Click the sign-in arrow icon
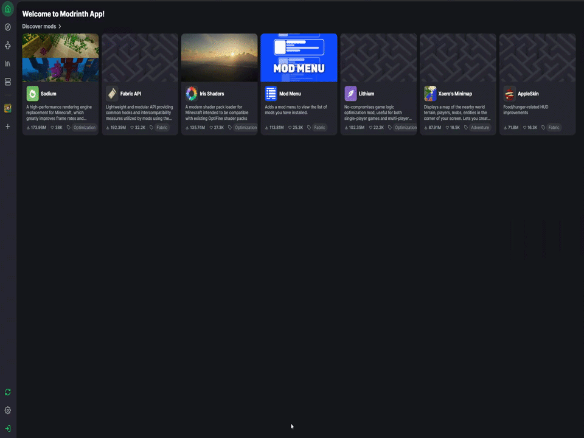Screen dimensions: 584x438 pyautogui.click(x=8, y=429)
